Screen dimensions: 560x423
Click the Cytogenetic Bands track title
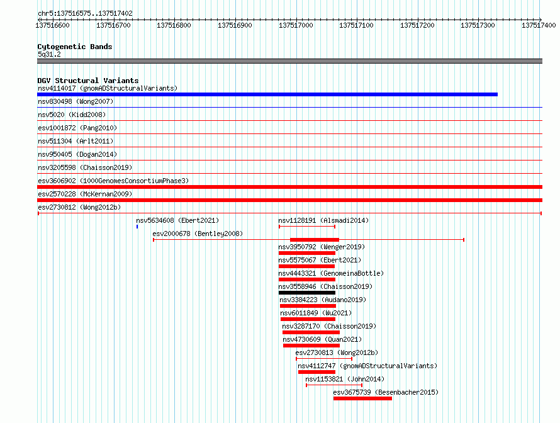tap(75, 47)
